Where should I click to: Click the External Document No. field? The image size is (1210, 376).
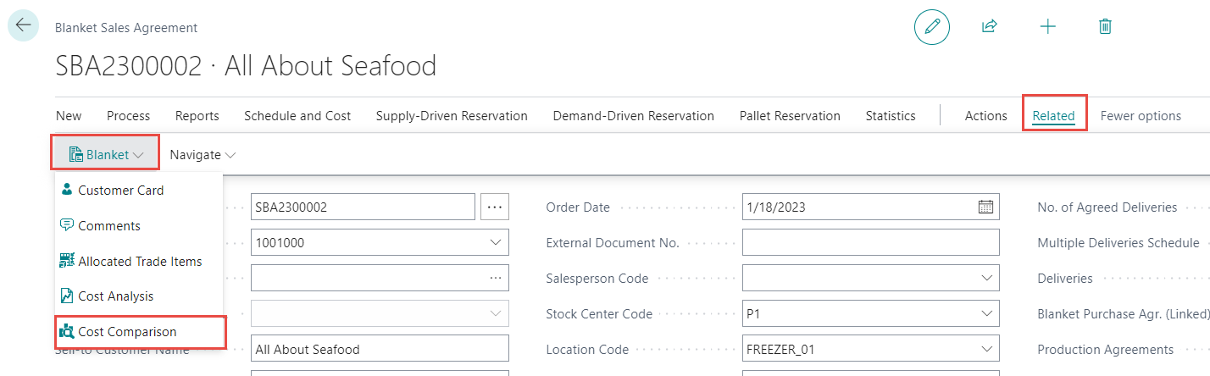(x=870, y=242)
